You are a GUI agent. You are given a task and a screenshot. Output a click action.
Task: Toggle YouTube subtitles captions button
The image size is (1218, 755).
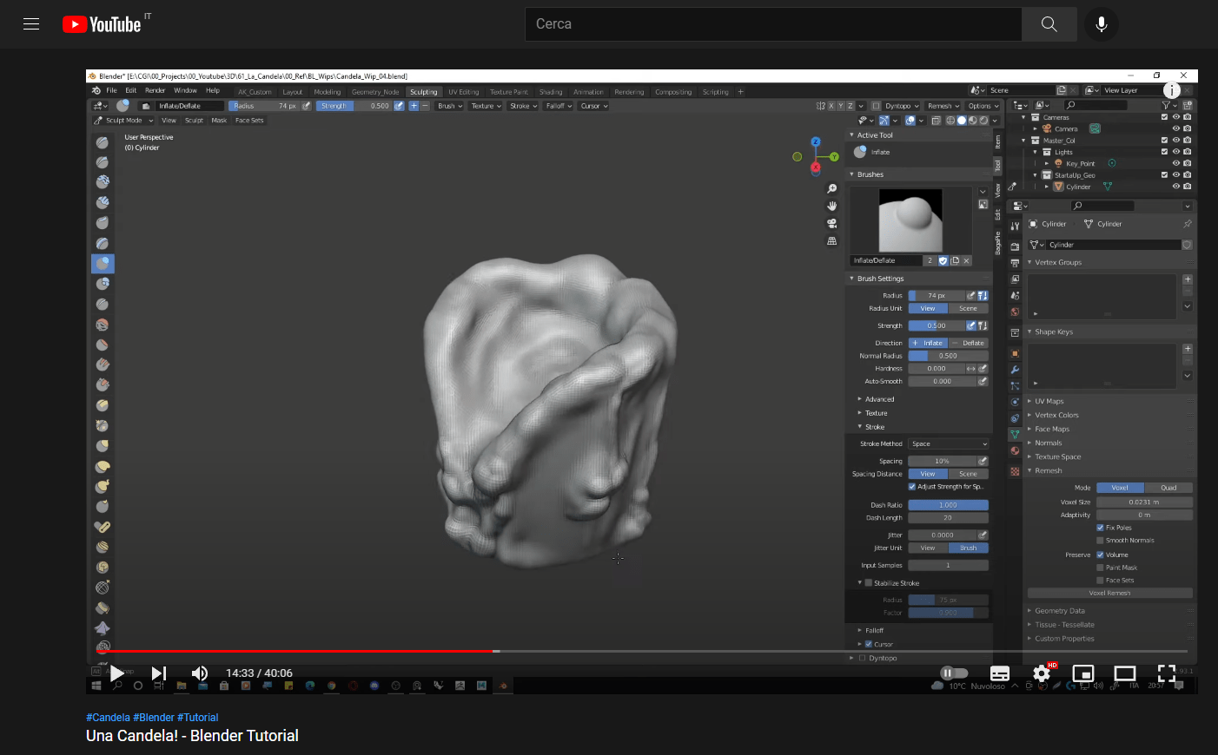coord(1000,673)
